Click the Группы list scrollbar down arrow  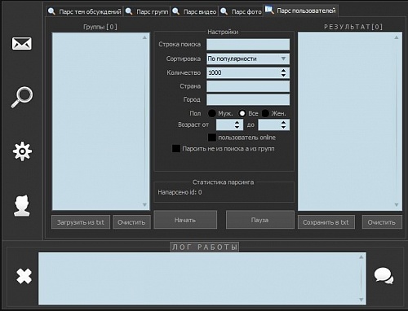[144, 204]
